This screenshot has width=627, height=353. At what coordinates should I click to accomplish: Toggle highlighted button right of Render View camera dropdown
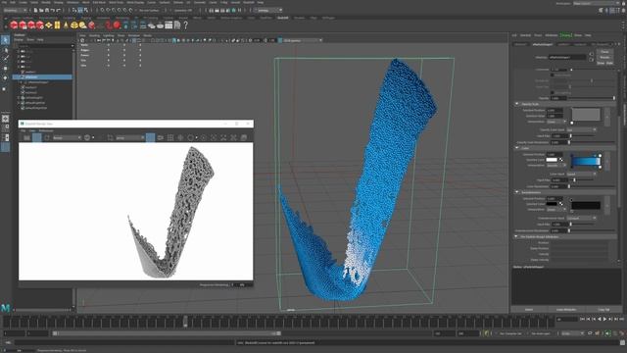[x=150, y=137]
